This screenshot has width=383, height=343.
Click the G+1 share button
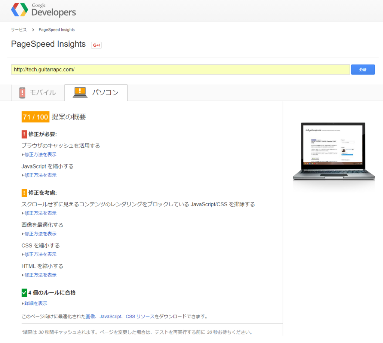click(96, 45)
